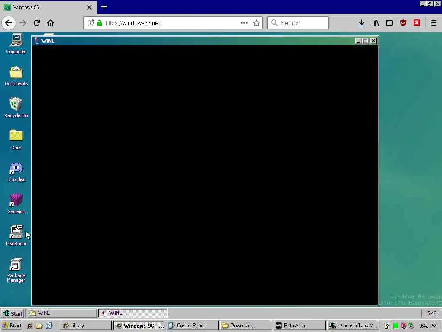This screenshot has height=332, width=442.
Task: Select the Windows 96 browser tab
Action: [x=48, y=7]
